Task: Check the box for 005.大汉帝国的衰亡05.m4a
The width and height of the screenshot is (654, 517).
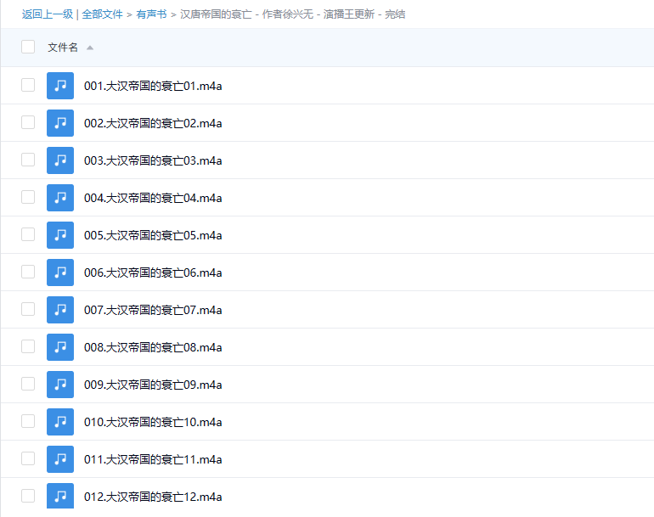Action: (x=28, y=234)
